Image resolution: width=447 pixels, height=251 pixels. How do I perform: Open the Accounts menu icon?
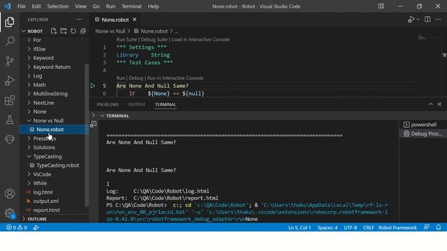[x=9, y=194]
